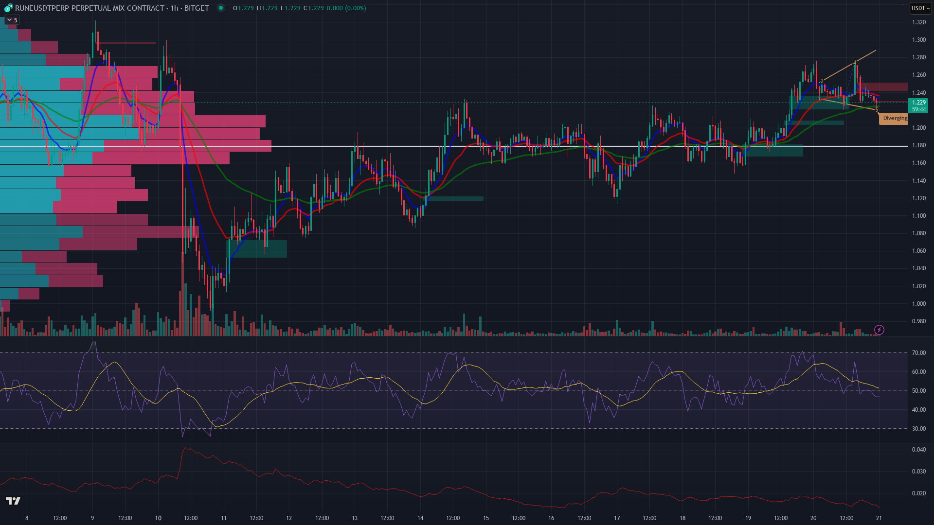
Task: Click the current price label 1.229
Action: pos(918,105)
